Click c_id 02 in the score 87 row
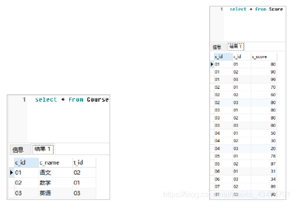This screenshot has width=294, height=203. click(241, 164)
